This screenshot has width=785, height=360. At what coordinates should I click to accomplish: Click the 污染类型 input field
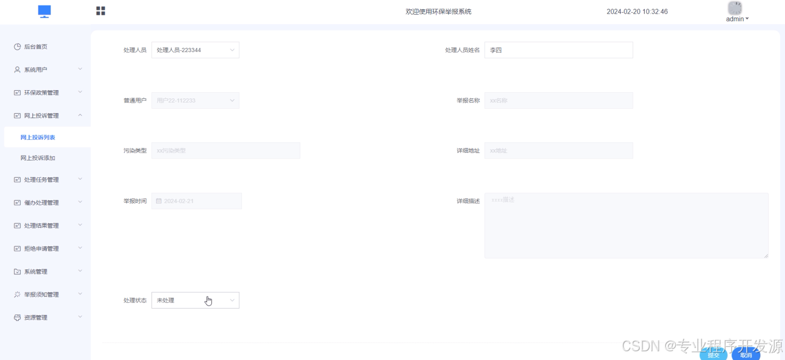pyautogui.click(x=226, y=151)
